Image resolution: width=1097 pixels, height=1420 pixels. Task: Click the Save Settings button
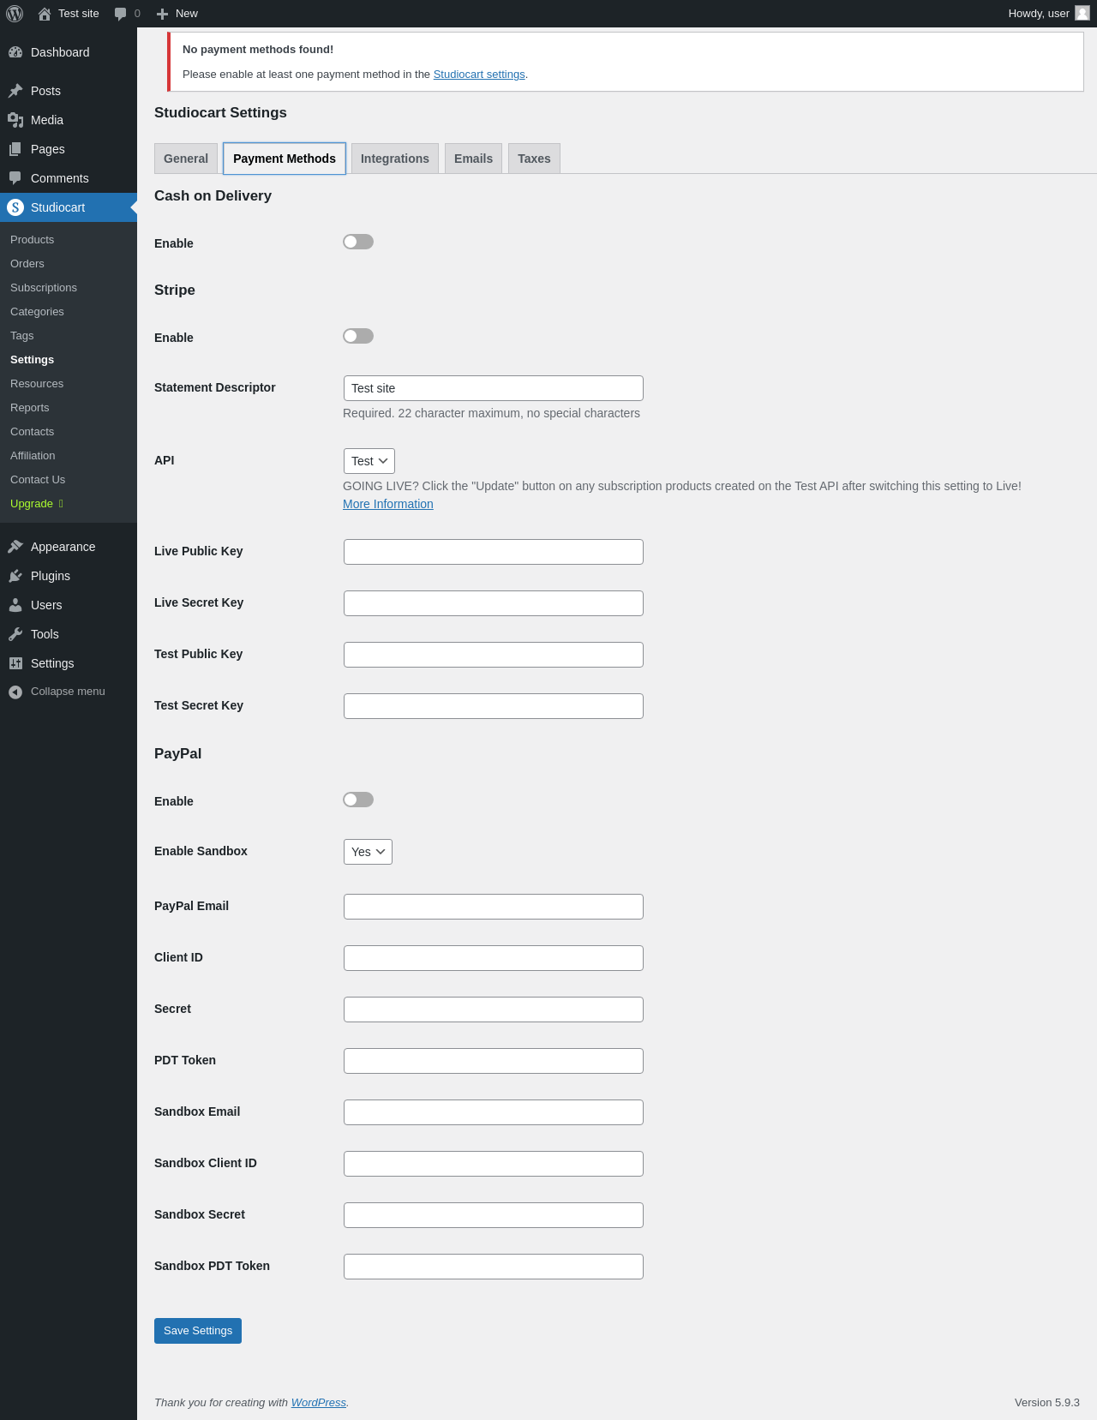click(x=198, y=1331)
